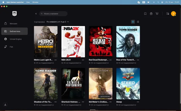Open options menu for Sherlock Holmes
Screen dimensions: 181x111
coord(83,102)
